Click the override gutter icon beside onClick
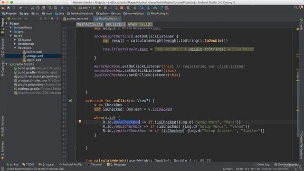The height and width of the screenshot is (171, 304). pos(70,101)
